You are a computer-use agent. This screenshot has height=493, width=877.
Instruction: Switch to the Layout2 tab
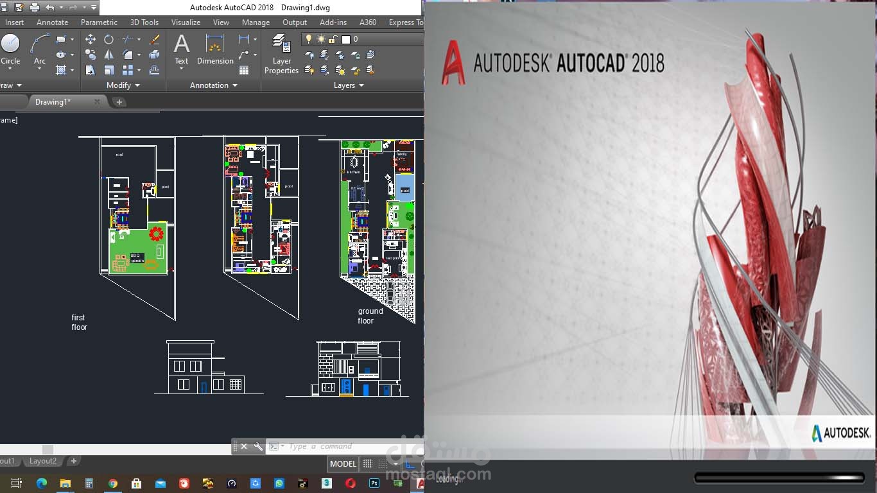coord(42,461)
